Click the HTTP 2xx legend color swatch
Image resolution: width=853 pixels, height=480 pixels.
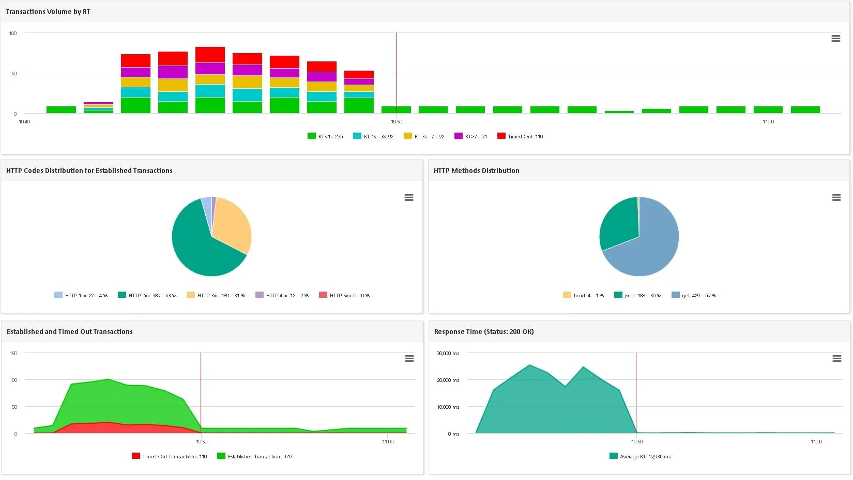tap(122, 295)
